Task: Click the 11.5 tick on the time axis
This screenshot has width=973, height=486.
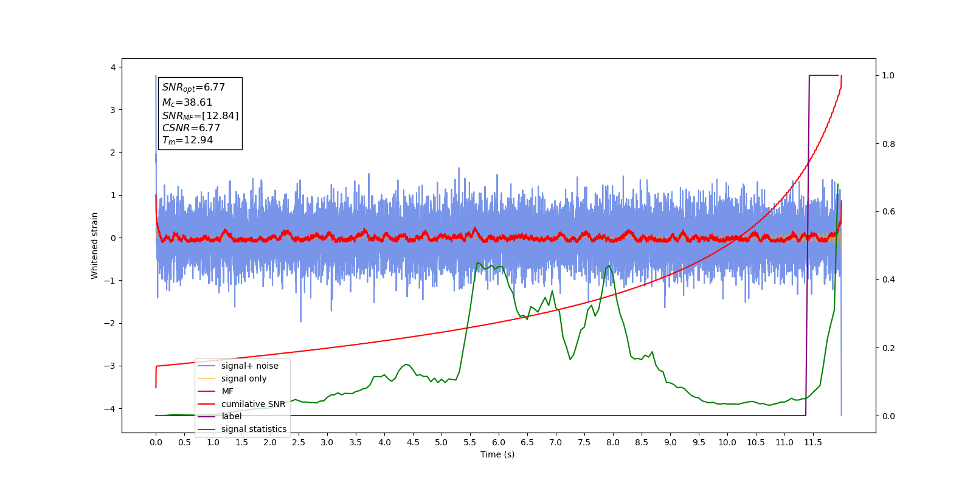Action: pos(813,442)
